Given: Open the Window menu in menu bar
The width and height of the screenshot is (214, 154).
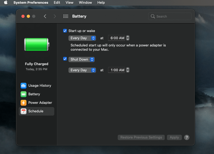Looking at the screenshot, I should 85,3.
